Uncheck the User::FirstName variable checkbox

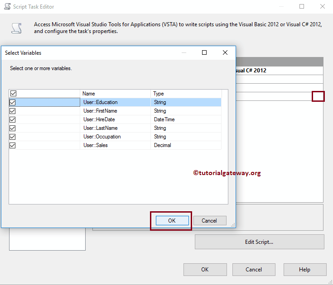(13, 111)
